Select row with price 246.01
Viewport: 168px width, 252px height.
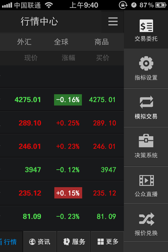click(x=62, y=146)
